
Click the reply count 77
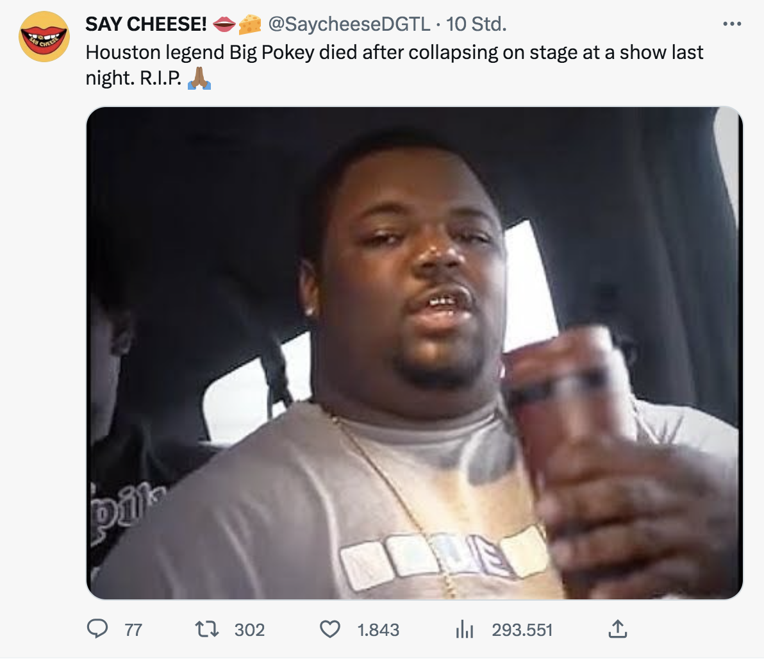133,630
